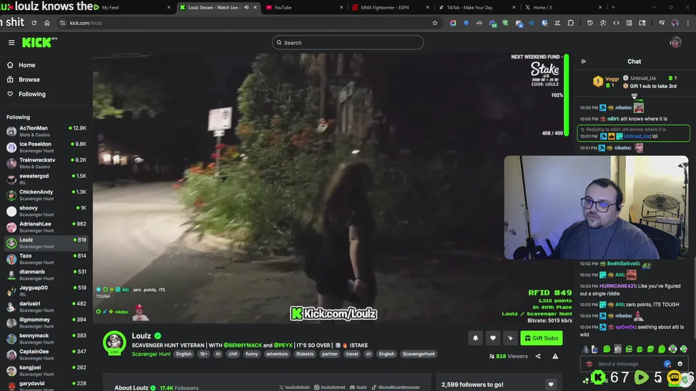
Task: Click the StakeUs tag
Action: click(304, 354)
